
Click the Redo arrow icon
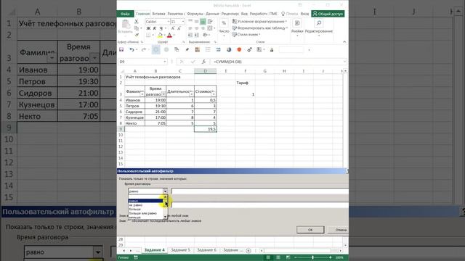(x=143, y=50)
